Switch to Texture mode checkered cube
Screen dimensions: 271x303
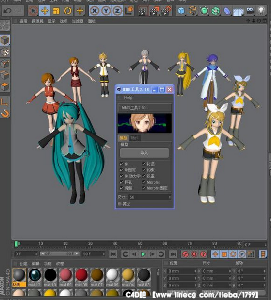(5, 52)
